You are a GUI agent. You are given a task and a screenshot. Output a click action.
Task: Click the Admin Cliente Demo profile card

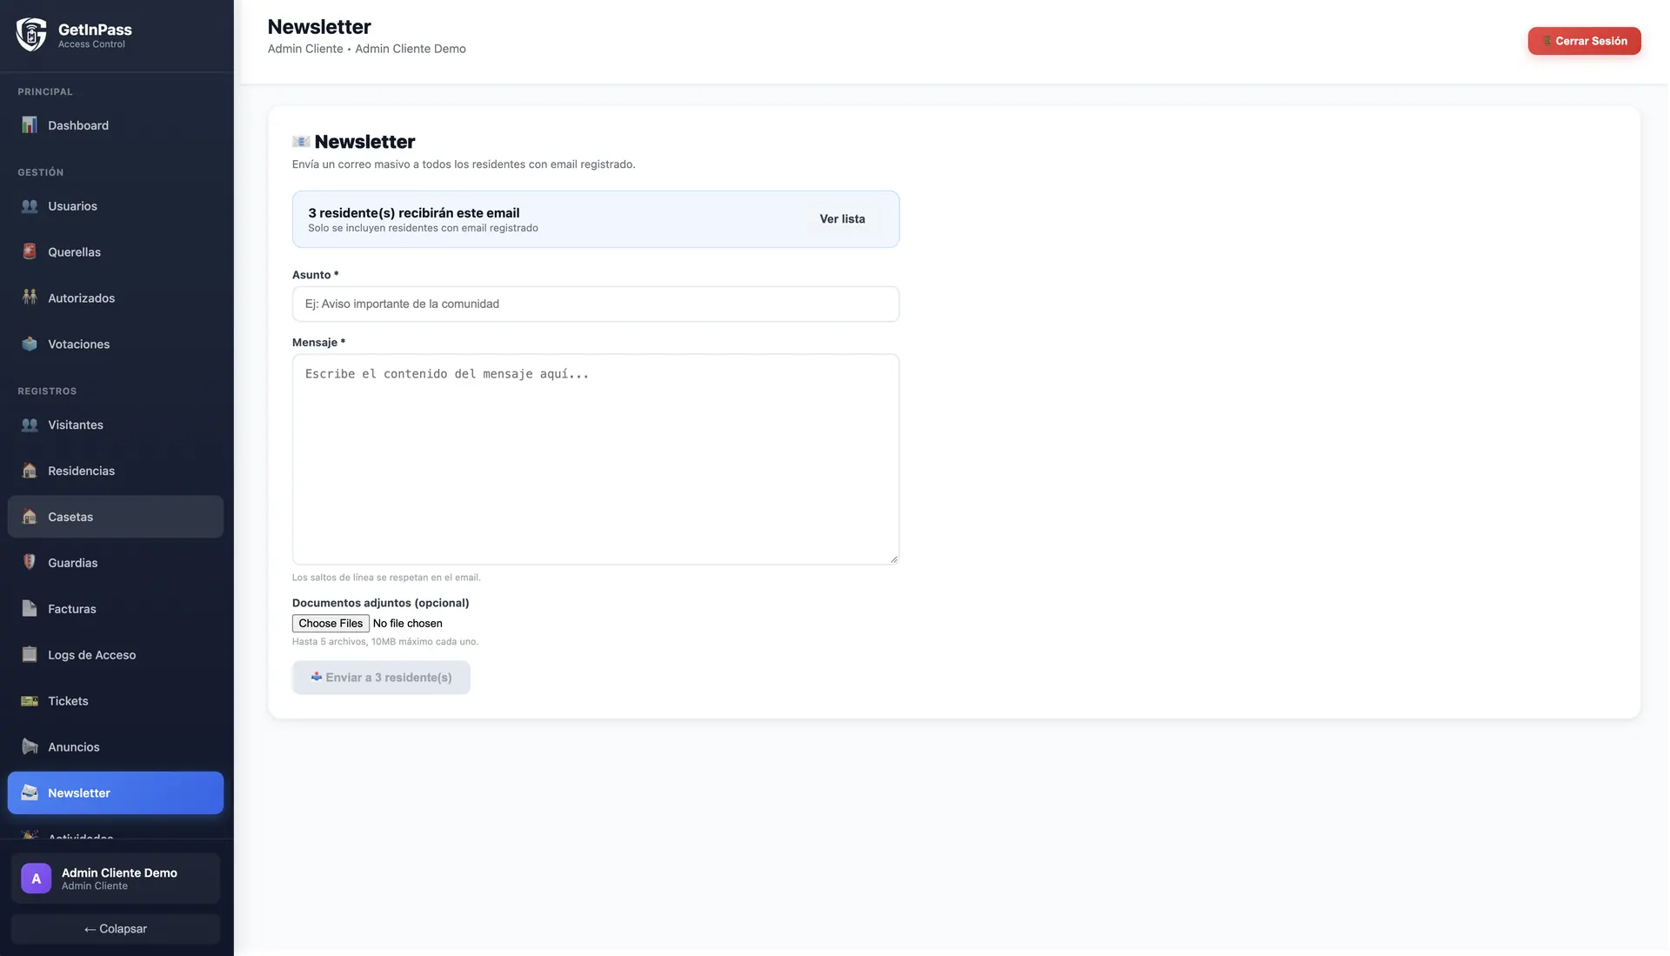116,879
